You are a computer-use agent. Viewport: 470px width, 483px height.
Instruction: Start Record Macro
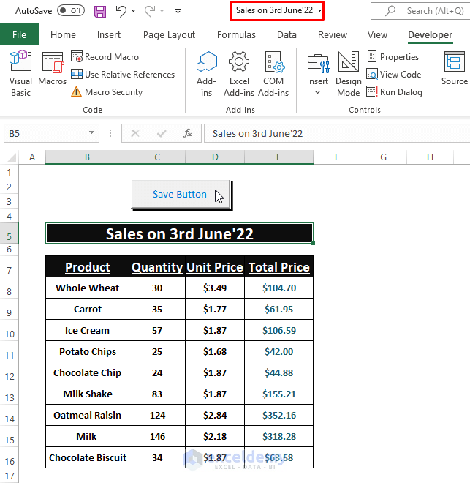[105, 57]
